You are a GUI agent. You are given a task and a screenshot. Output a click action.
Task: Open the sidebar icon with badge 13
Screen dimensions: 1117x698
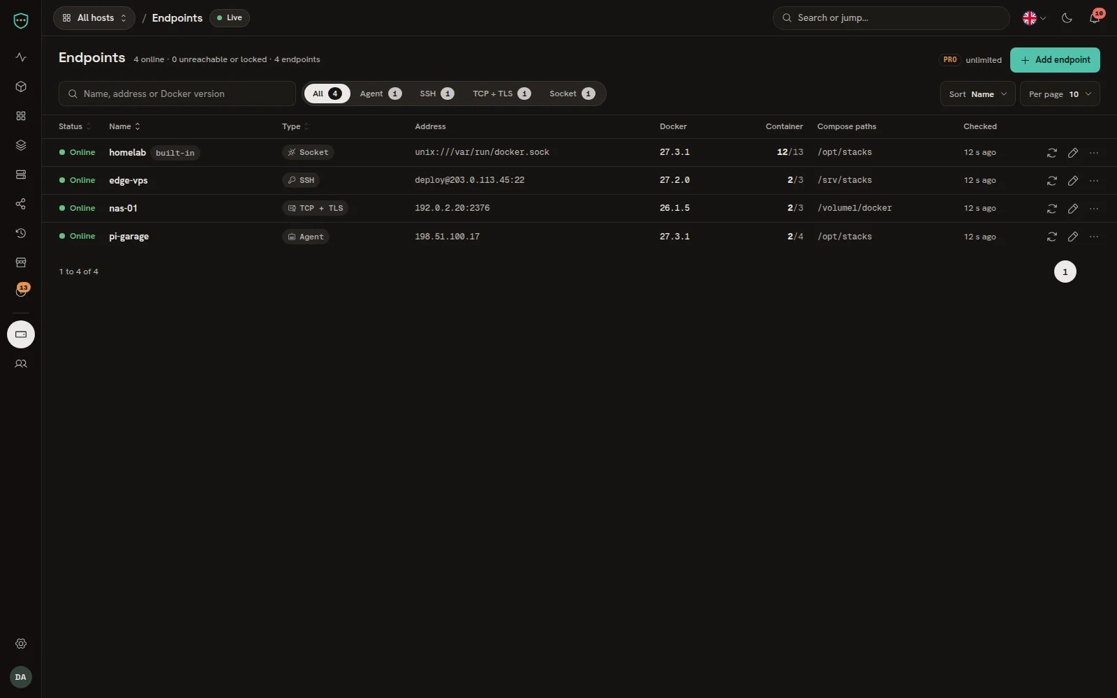(21, 292)
